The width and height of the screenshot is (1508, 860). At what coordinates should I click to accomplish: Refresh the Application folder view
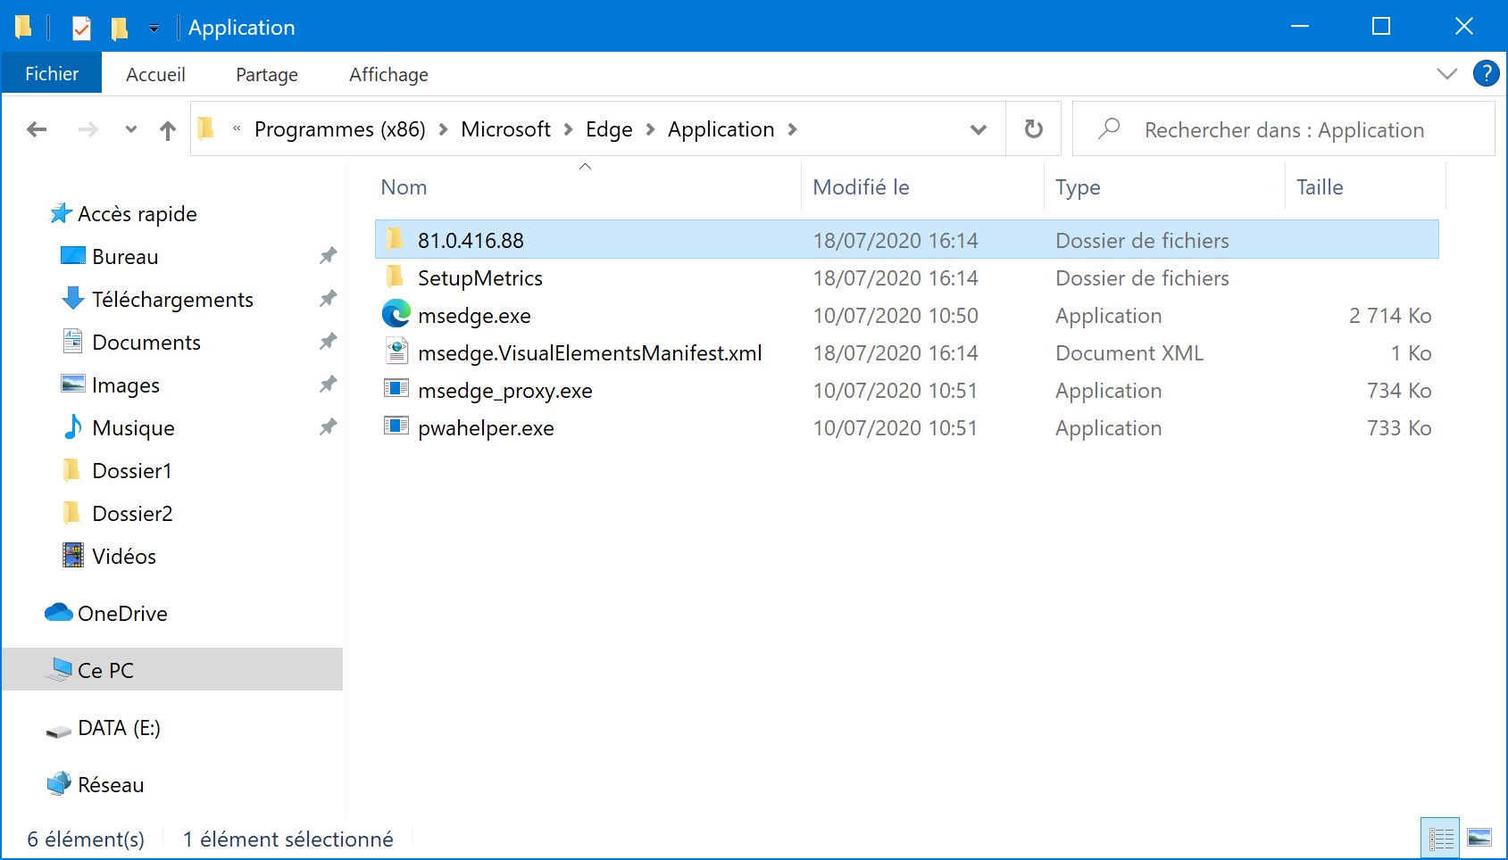pos(1033,129)
